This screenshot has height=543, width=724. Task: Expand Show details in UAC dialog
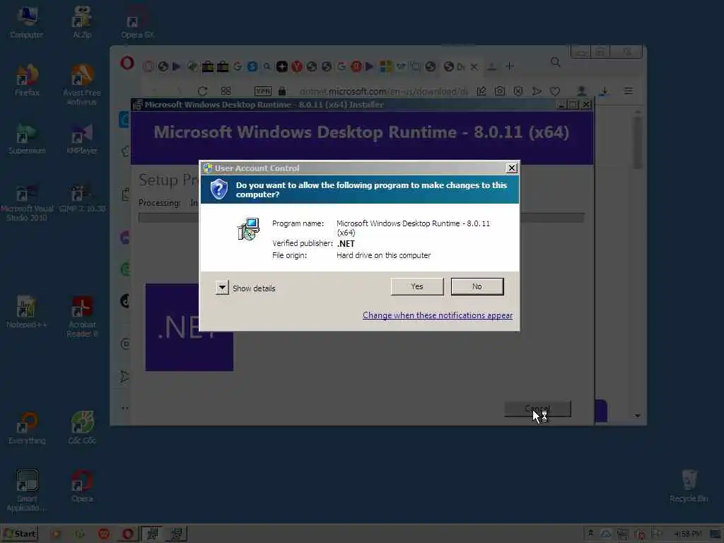(222, 288)
